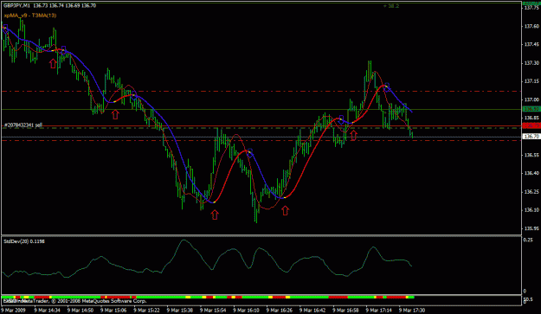541x314 pixels.
Task: Click the 9 Mar 16:10 time label
Action: pyautogui.click(x=246, y=310)
